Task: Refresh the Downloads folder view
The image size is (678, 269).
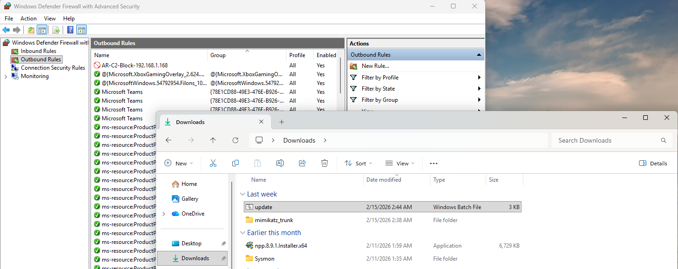Action: 235,140
